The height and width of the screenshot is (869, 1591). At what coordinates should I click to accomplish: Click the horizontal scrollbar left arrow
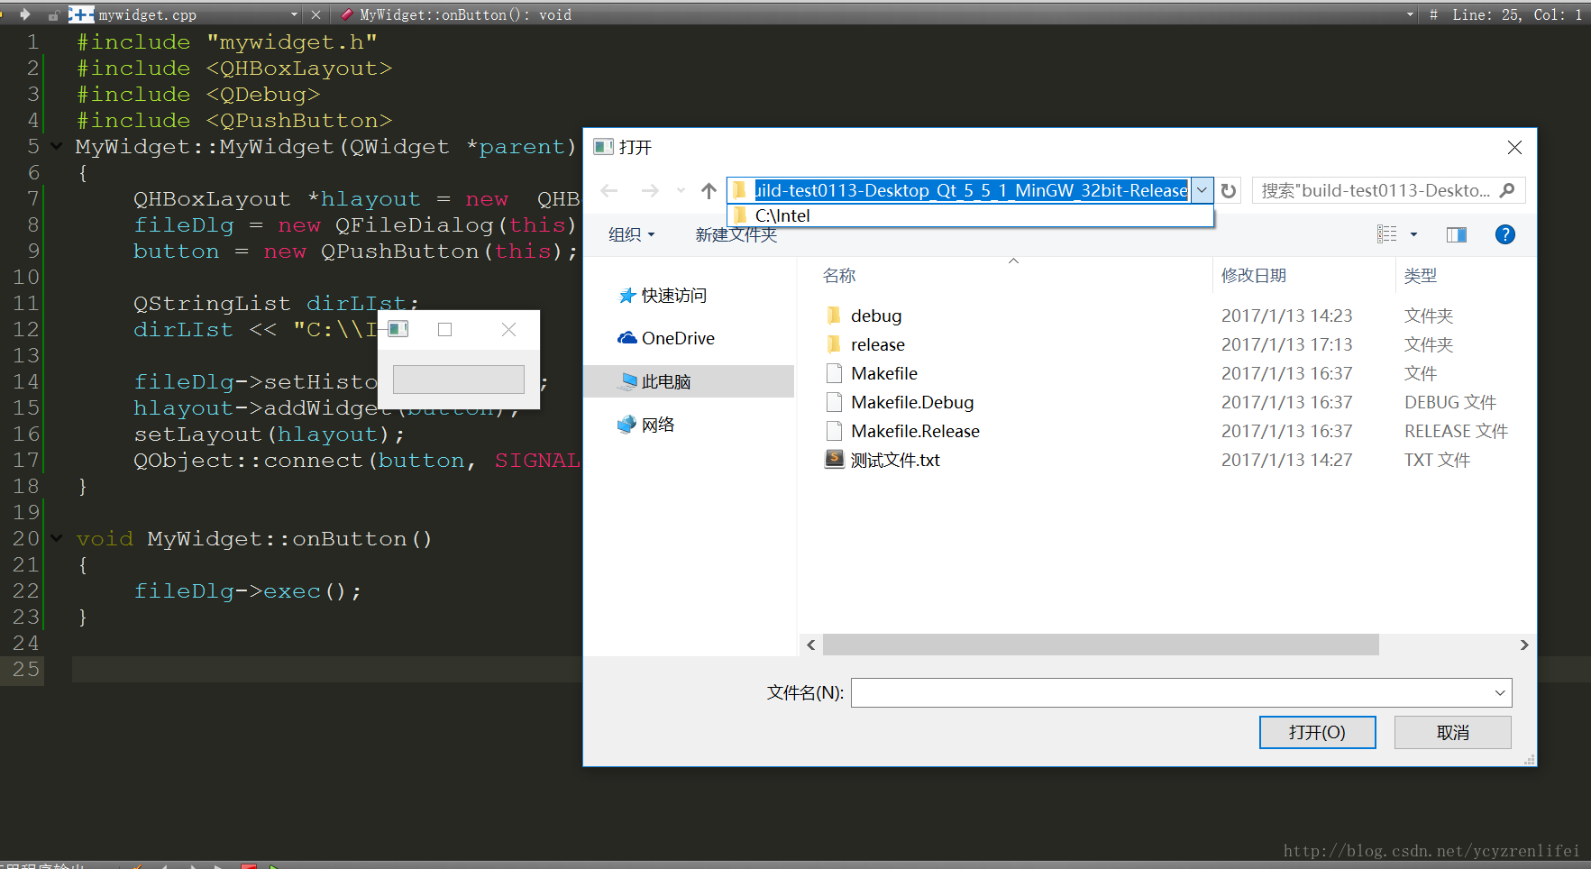(x=810, y=645)
